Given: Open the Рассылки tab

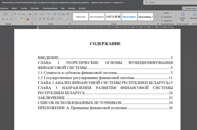Looking at the screenshot, I should coord(35,8).
